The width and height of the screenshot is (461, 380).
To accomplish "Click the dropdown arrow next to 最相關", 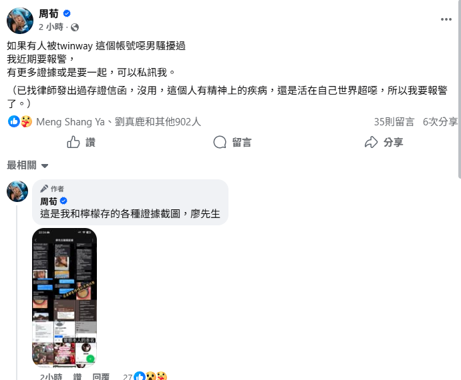I will tap(45, 166).
